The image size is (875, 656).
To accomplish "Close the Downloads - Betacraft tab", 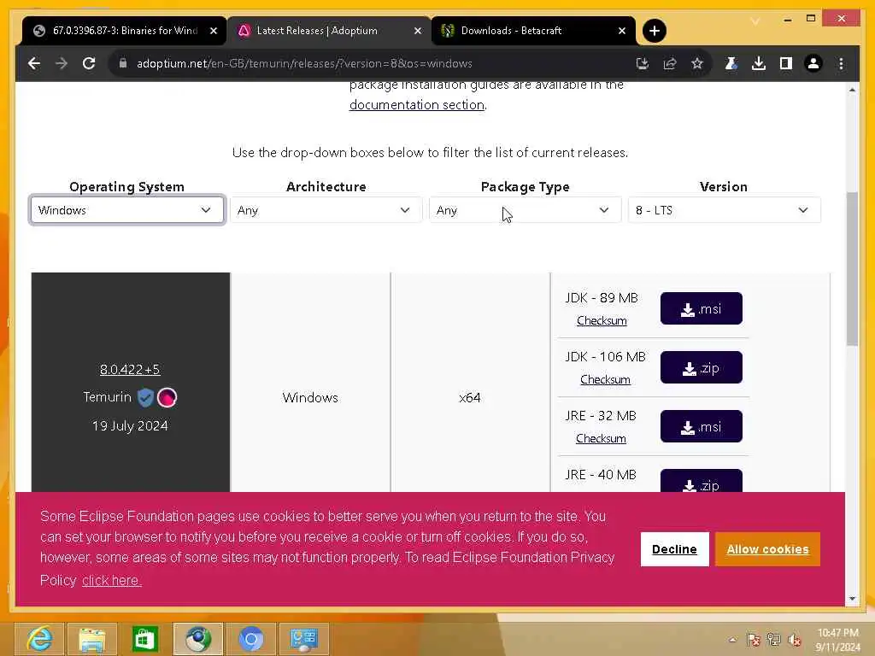I will [622, 31].
